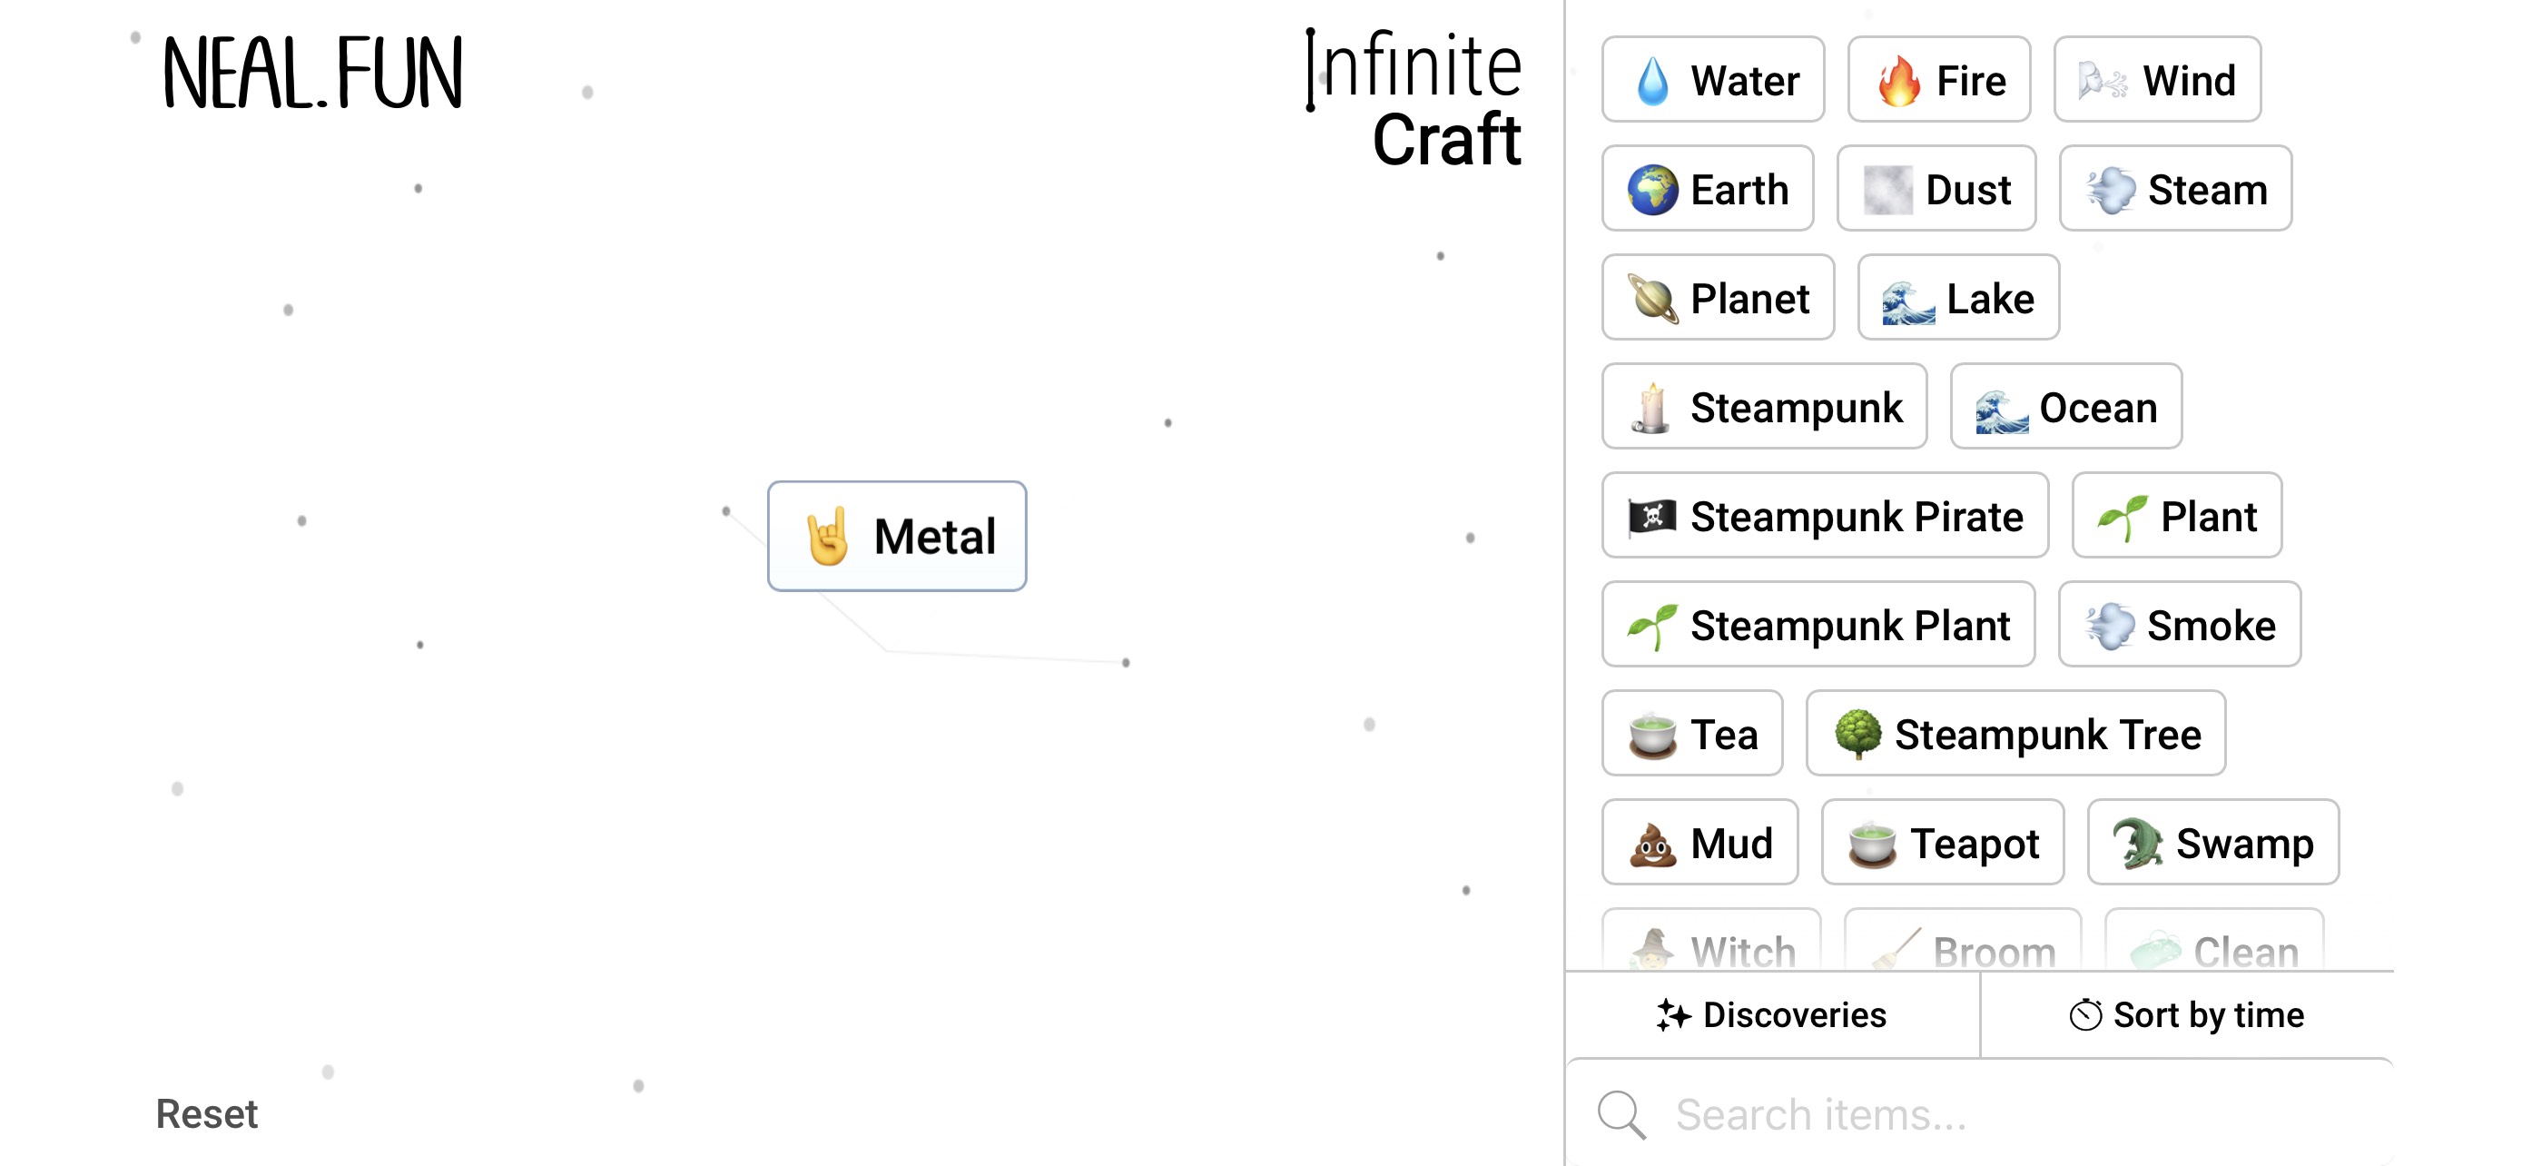
Task: Pick the Plant seedling element
Action: 2176,516
